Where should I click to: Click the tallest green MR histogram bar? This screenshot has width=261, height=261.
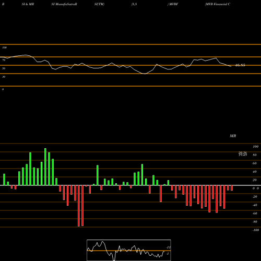point(45,167)
